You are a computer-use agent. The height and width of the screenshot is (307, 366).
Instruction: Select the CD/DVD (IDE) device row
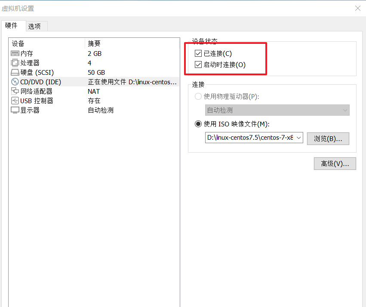click(x=95, y=82)
